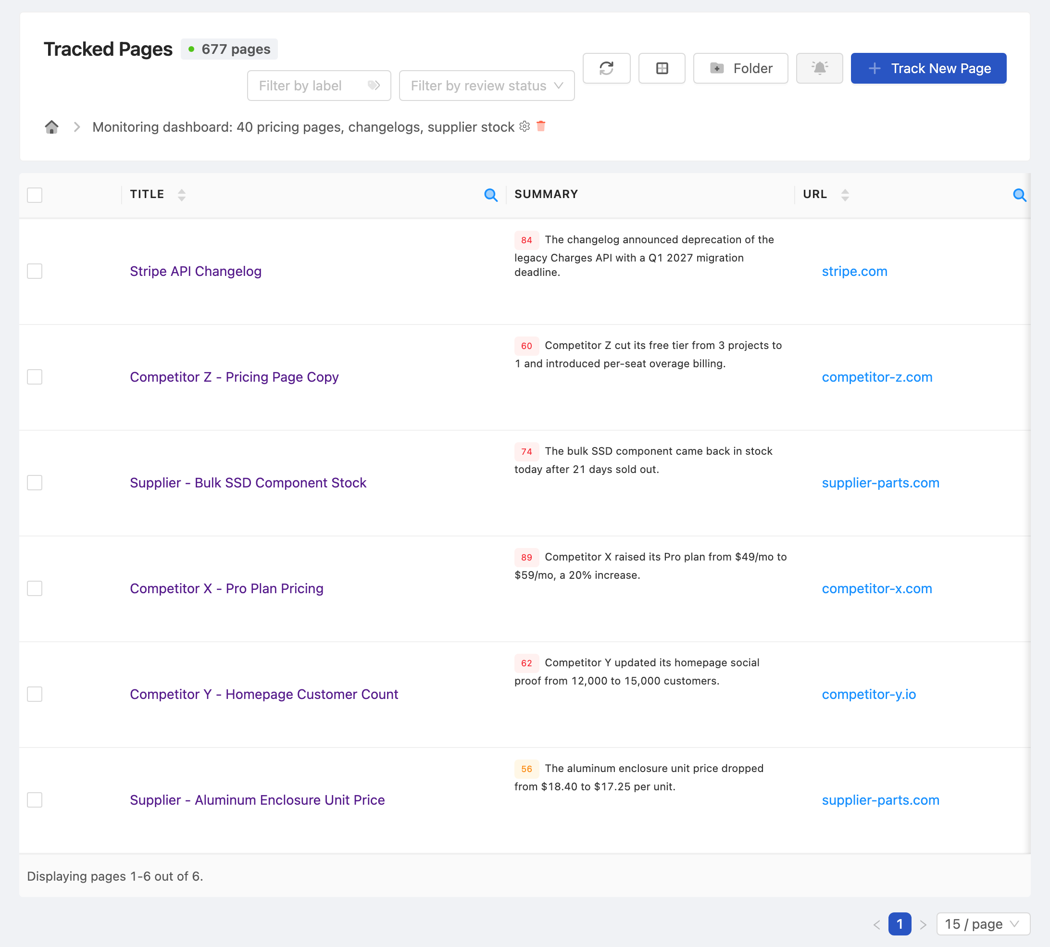Visit supplier-parts.com link on Aluminum Enclosure row

pyautogui.click(x=880, y=800)
